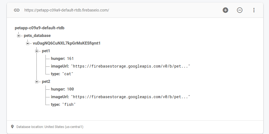Click the pet2 imageUrl value
Viewport: 269px width, 134px height.
130,97
